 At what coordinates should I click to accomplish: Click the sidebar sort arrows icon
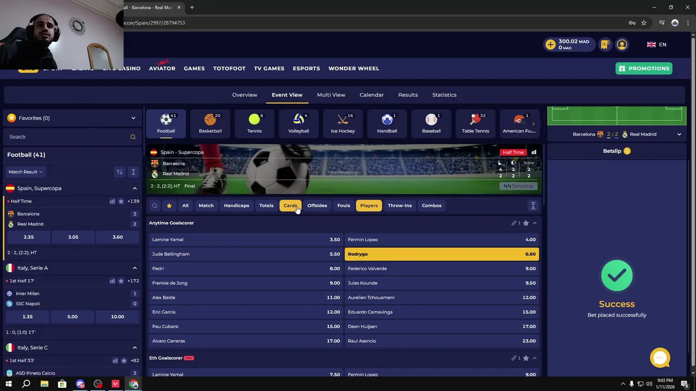tap(119, 172)
